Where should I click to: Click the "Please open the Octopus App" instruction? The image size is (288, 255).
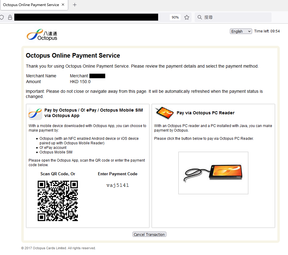(x=87, y=163)
